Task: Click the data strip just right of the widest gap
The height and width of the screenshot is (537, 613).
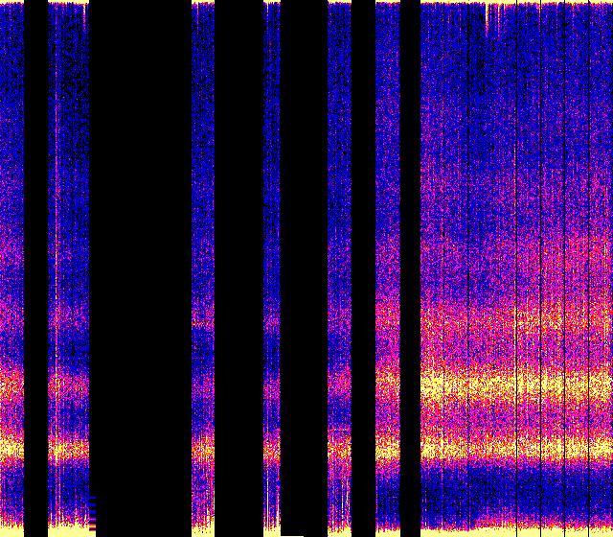Action: tap(203, 268)
